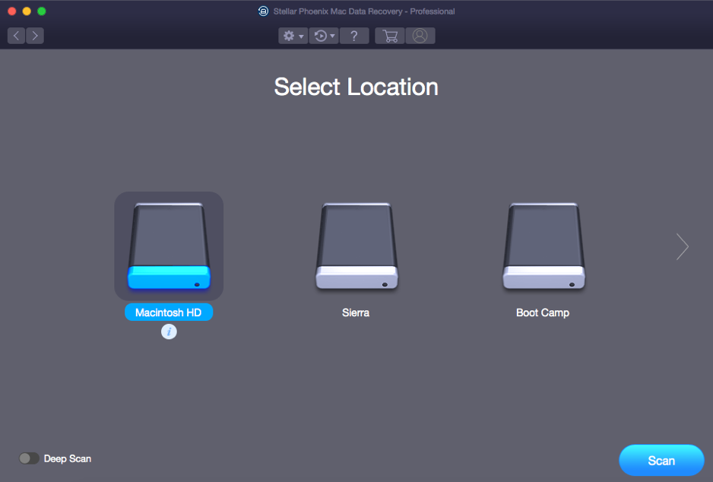Select the Sierra drive
The image size is (713, 482).
pos(356,246)
